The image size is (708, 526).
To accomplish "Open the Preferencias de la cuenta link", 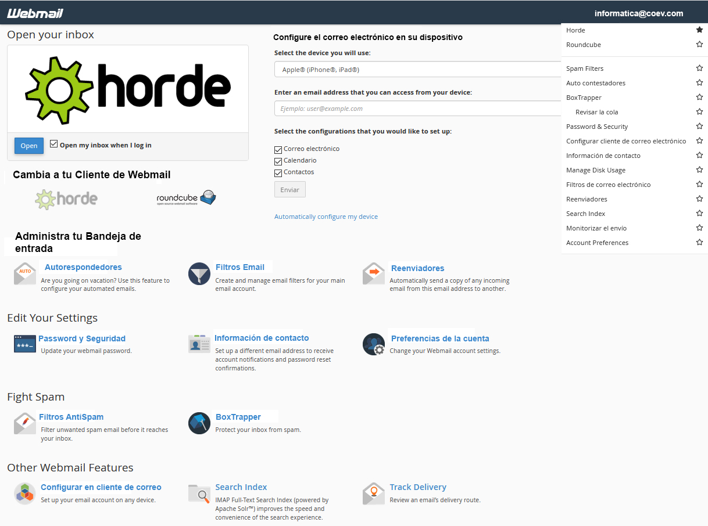I will point(440,338).
